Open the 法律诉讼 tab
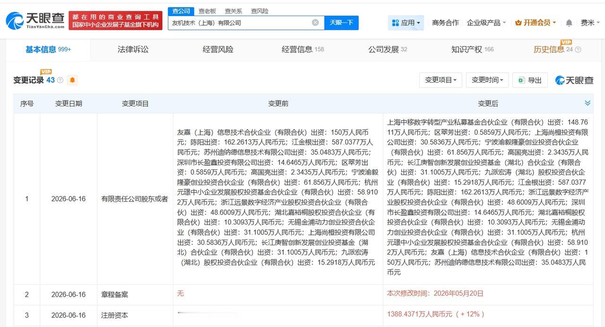Screen dimensions: 605x327 pos(133,50)
